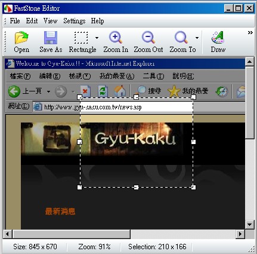Expand the Zoom To dropdown arrow

[x=197, y=38]
